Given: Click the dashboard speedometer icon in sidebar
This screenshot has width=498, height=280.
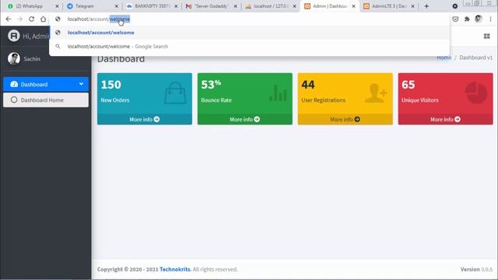Looking at the screenshot, I should pyautogui.click(x=14, y=84).
